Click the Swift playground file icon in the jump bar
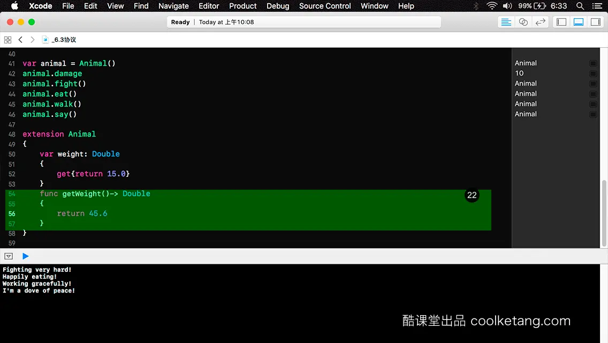608x343 pixels. tap(45, 40)
